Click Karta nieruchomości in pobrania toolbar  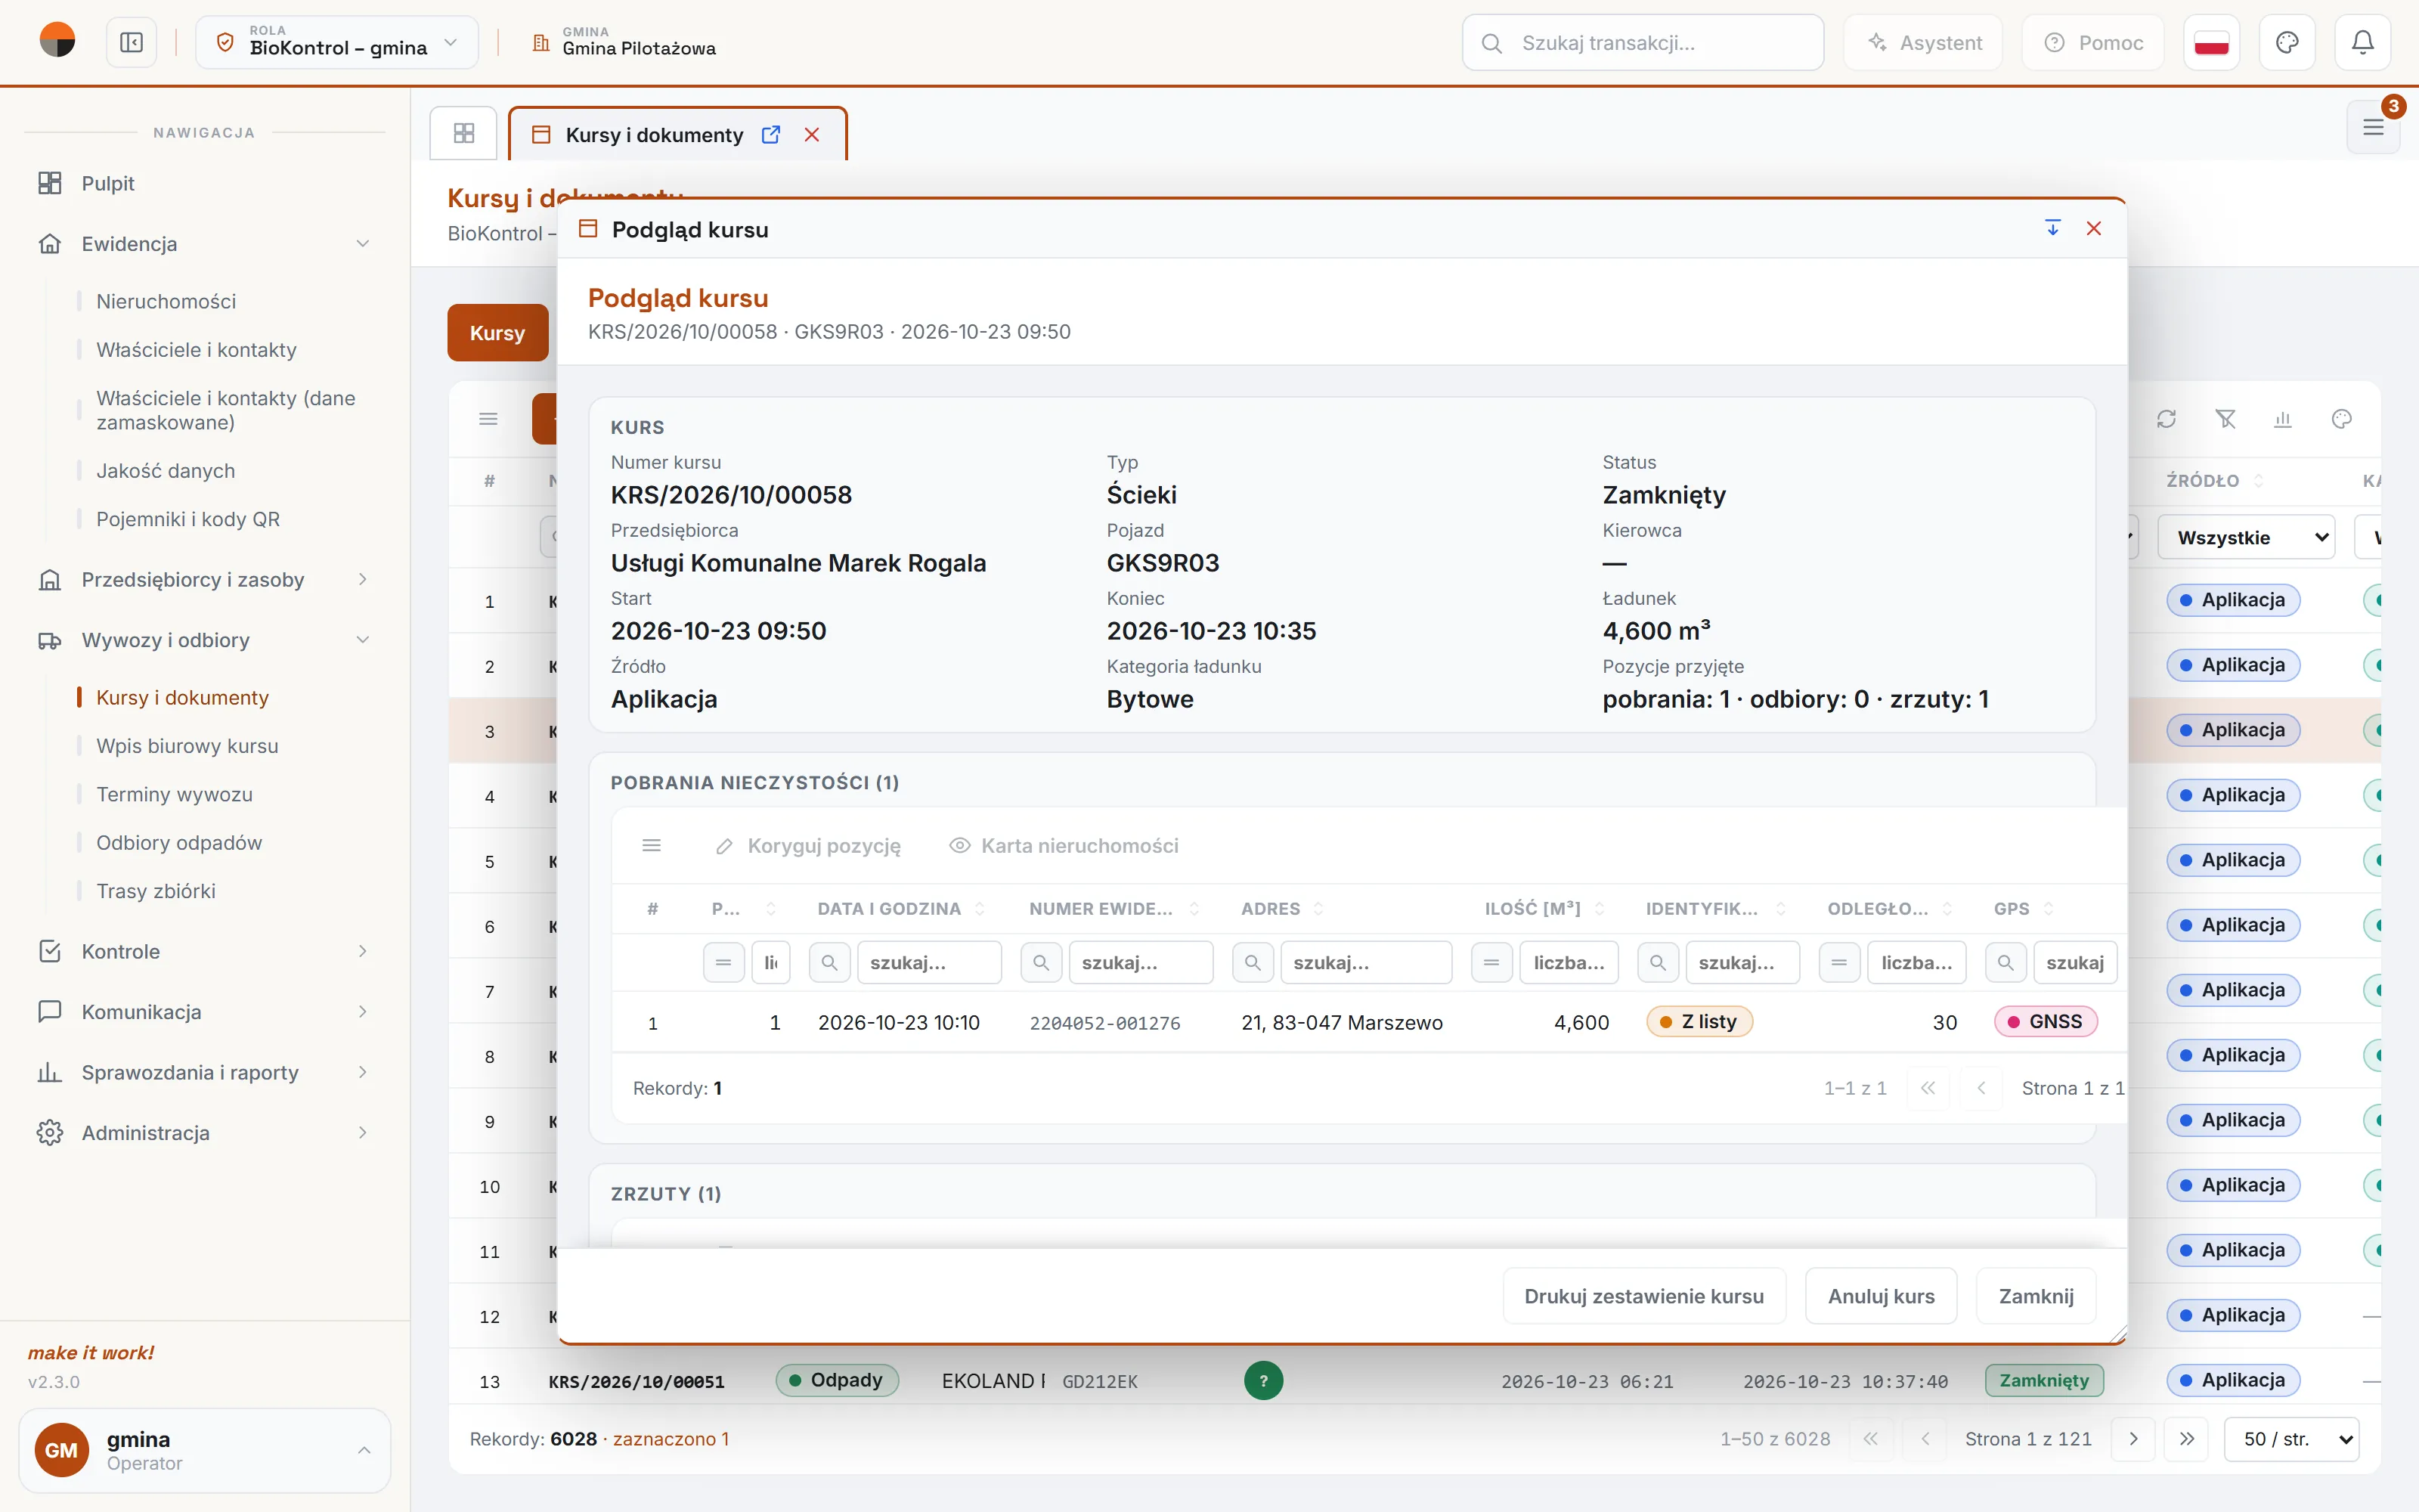coord(1064,846)
